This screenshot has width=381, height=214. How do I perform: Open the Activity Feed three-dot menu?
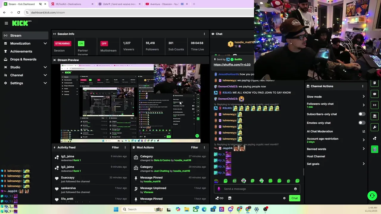click(125, 147)
